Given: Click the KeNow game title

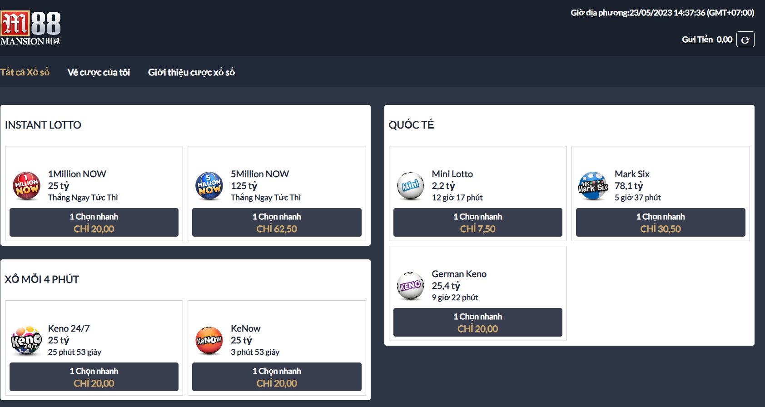Looking at the screenshot, I should 246,328.
